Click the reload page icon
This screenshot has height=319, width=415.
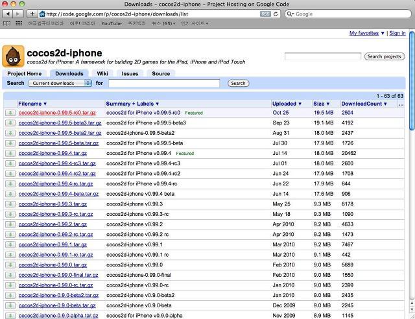pos(276,14)
